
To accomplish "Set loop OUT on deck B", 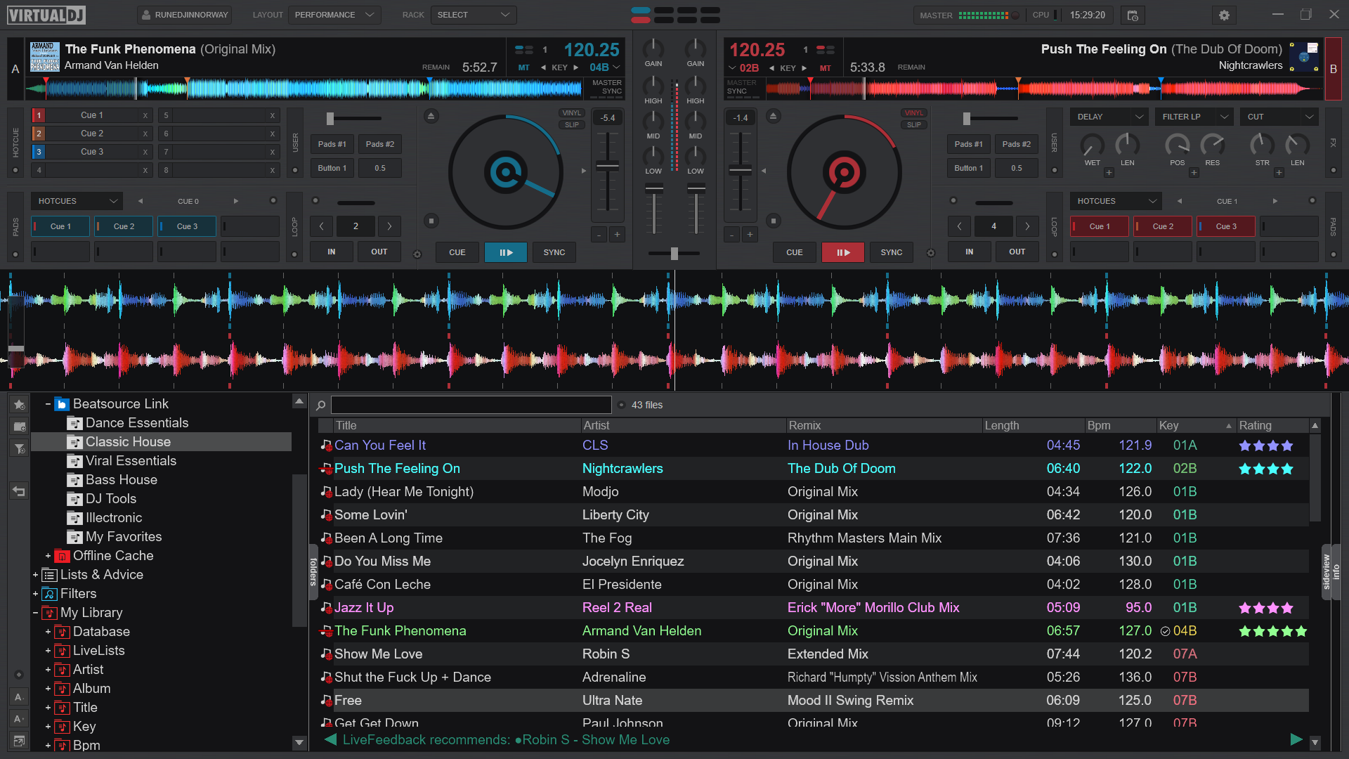I will (1017, 252).
